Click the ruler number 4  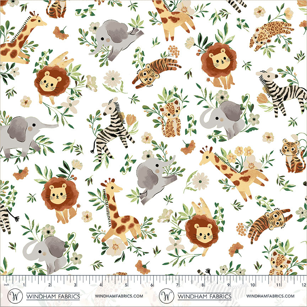click(x=101, y=285)
